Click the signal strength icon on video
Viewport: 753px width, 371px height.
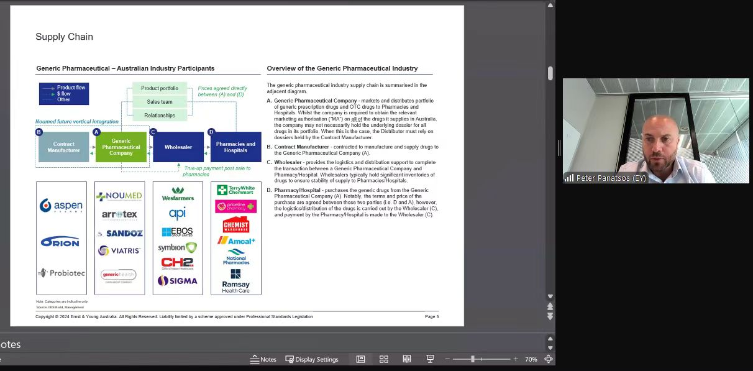(569, 178)
